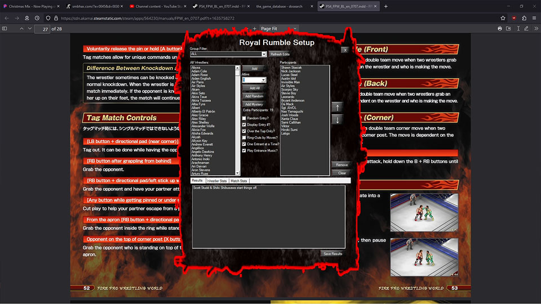Open the Page Fit zoom dropdown

coord(278,29)
